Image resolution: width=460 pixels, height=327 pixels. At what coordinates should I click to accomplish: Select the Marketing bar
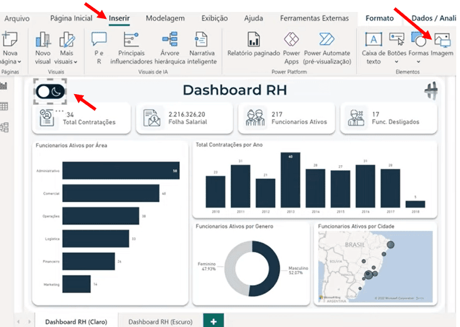[76, 284]
